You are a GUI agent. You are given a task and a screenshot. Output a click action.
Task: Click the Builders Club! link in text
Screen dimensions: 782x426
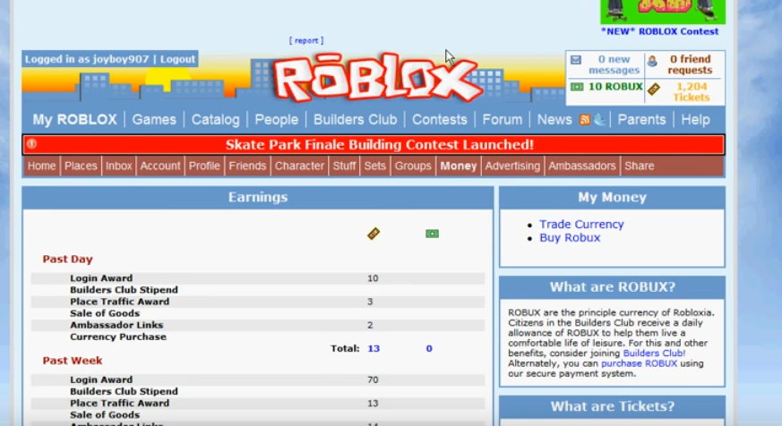[654, 354]
